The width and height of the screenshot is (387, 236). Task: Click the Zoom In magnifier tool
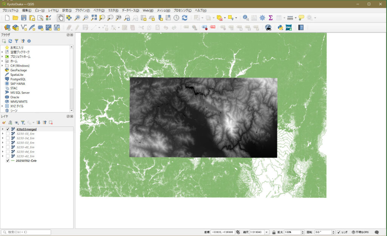77,18
